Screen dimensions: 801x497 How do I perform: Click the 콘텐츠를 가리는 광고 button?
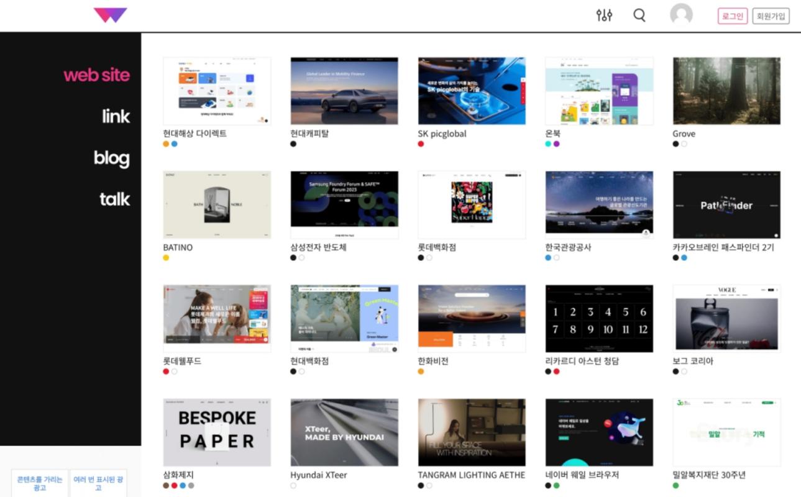click(40, 483)
